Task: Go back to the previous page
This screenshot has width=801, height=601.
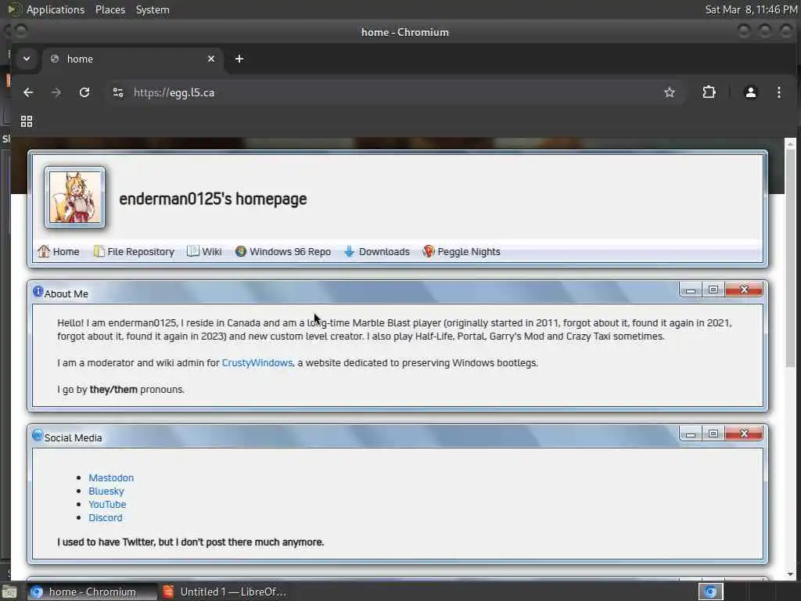Action: coord(28,92)
